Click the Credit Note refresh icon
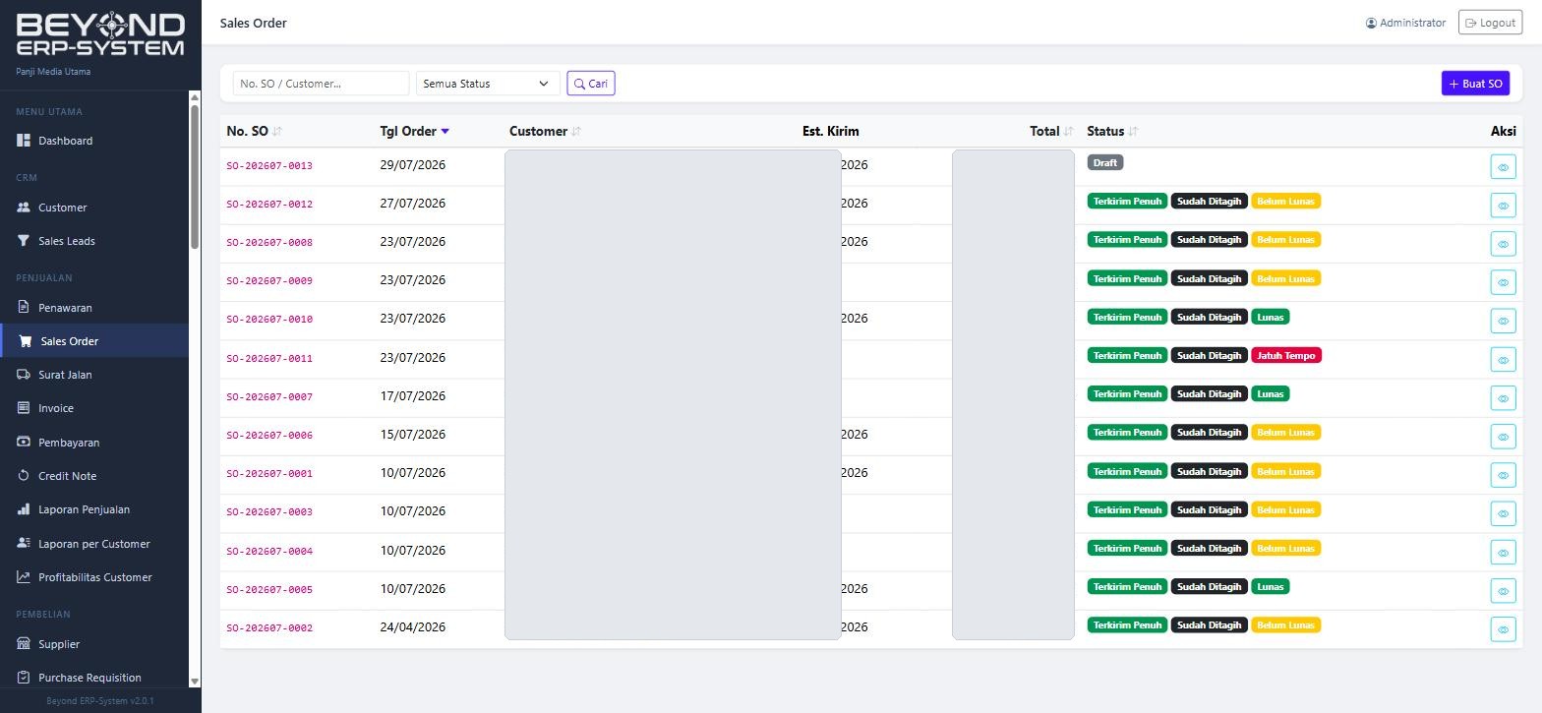This screenshot has height=713, width=1542. pyautogui.click(x=24, y=476)
